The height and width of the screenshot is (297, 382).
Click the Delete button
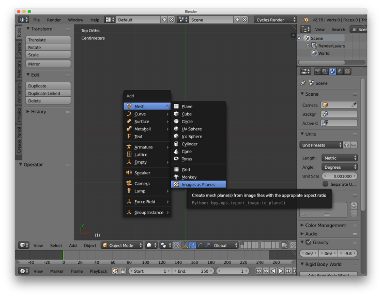tap(48, 101)
